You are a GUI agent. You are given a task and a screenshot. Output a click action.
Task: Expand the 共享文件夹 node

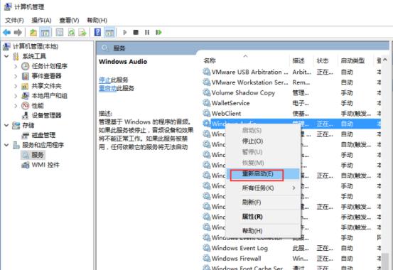(x=16, y=86)
